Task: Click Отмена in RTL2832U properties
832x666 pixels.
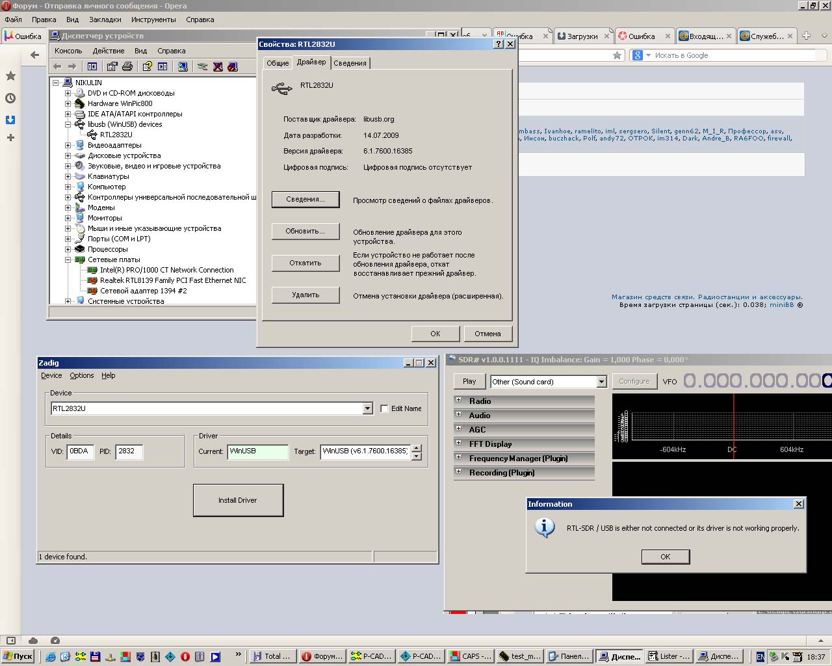Action: 487,334
